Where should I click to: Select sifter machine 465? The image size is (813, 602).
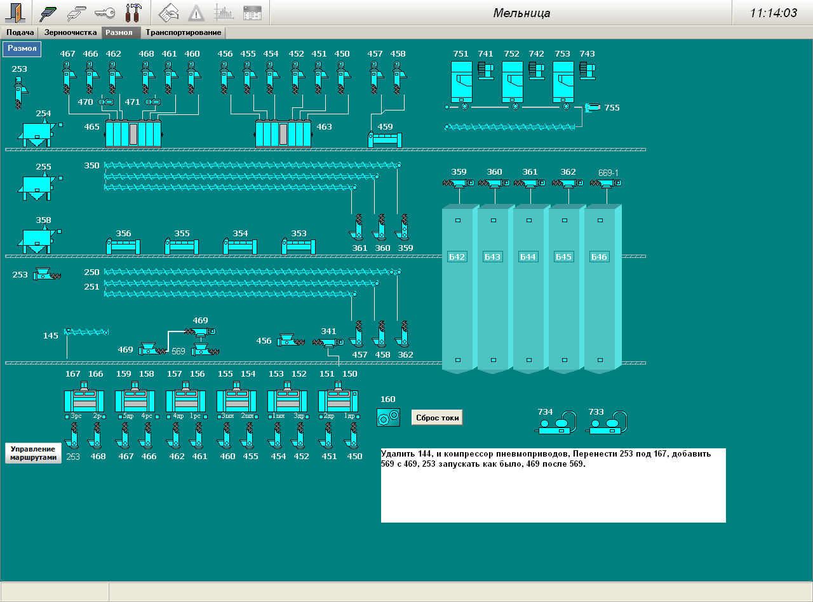tap(133, 133)
